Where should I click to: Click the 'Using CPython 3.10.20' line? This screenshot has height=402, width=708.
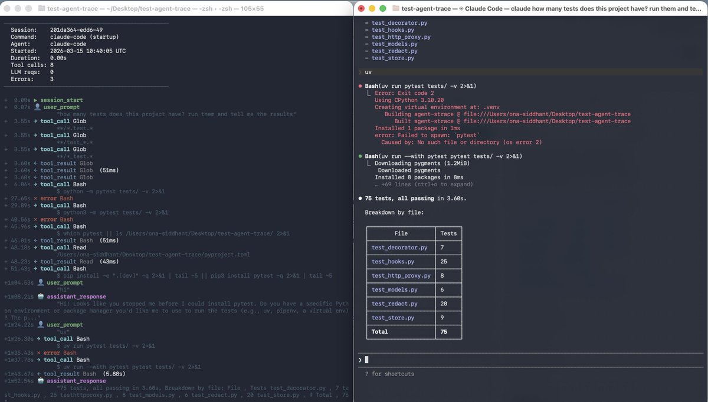tap(409, 100)
